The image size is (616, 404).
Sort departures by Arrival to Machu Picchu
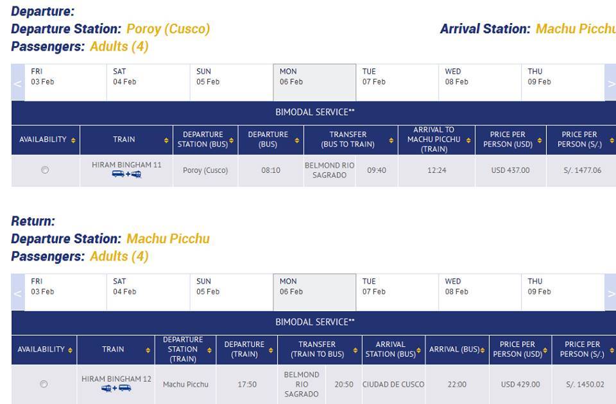pos(468,140)
